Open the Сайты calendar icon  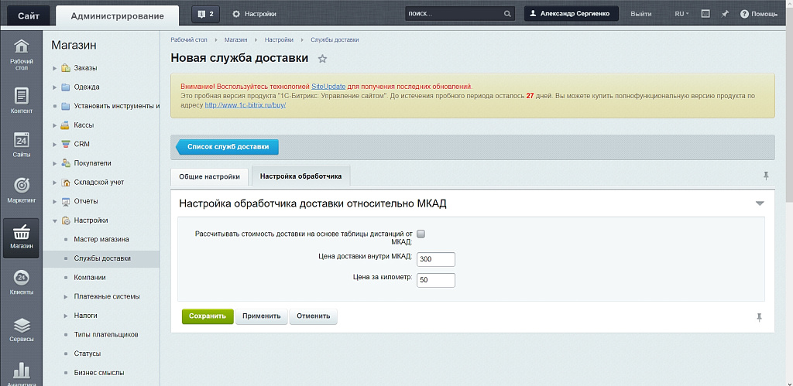point(22,145)
